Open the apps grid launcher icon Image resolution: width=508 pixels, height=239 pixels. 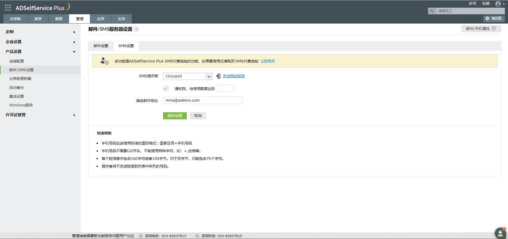click(8, 8)
